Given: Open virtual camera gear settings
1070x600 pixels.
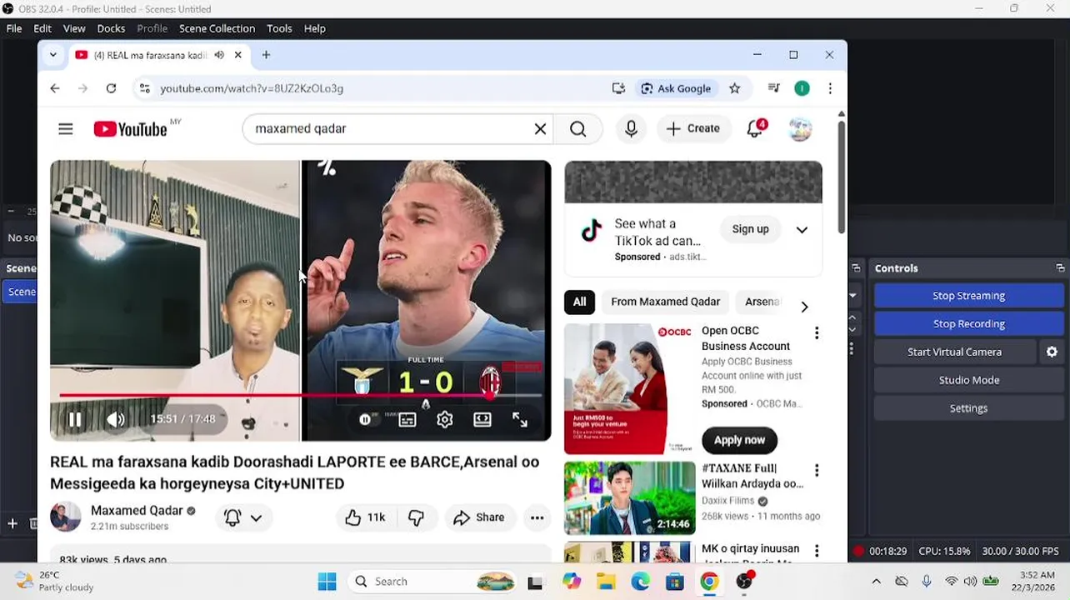Looking at the screenshot, I should pyautogui.click(x=1052, y=352).
